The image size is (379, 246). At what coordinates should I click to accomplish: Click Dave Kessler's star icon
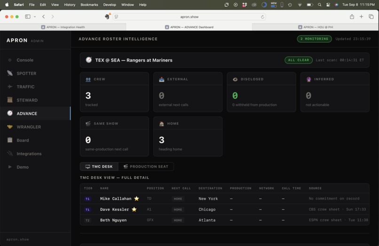pyautogui.click(x=134, y=209)
